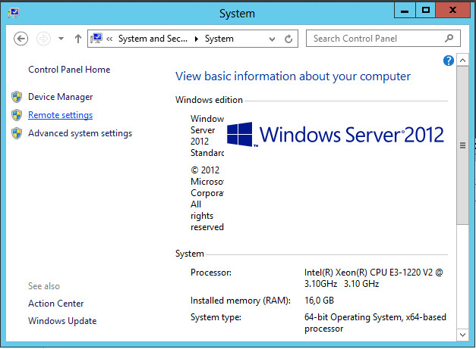Open the recent locations dropdown arrow
This screenshot has width=476, height=349.
click(61, 39)
